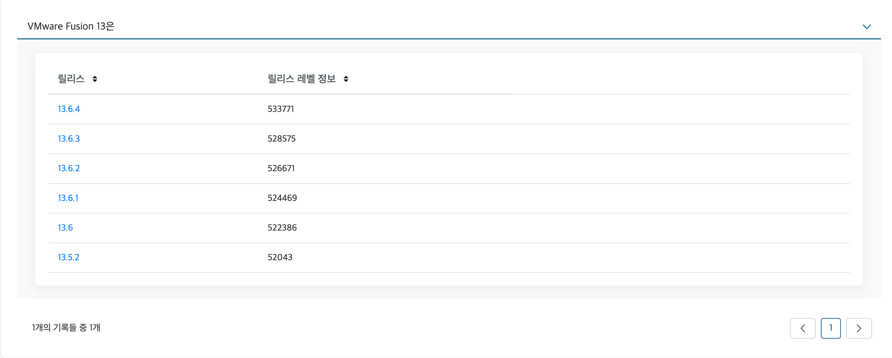
Task: Click the VMware Fusion 13은 heading
Action: click(71, 26)
